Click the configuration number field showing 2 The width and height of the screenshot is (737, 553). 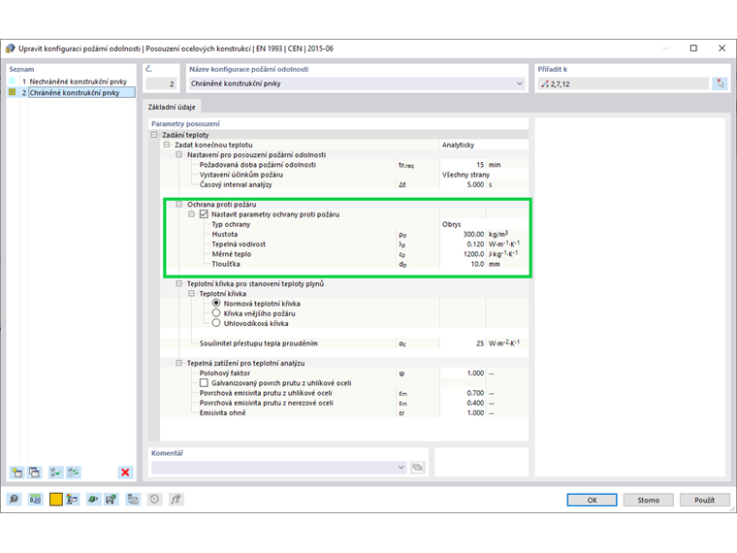click(161, 83)
